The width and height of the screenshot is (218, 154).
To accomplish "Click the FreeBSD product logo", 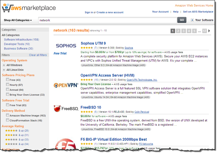I will tap(66, 108).
